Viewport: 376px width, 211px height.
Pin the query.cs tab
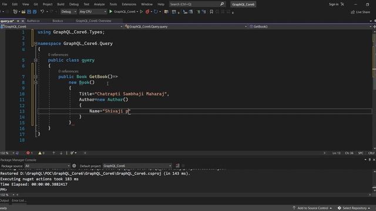click(x=18, y=21)
